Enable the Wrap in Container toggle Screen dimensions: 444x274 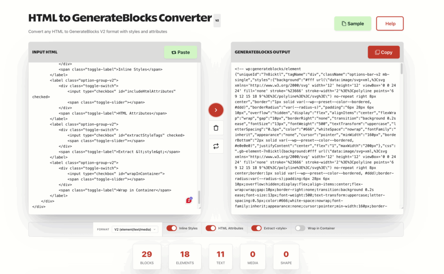[300, 228]
